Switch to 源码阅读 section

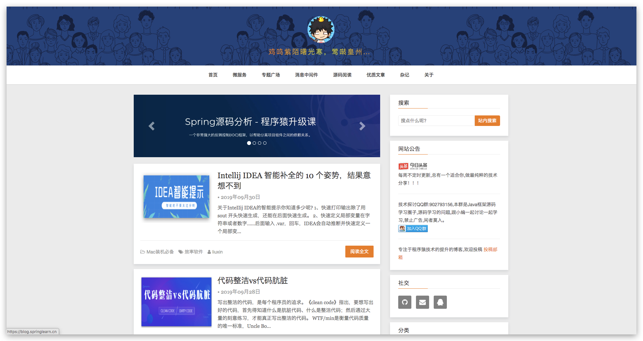click(342, 75)
